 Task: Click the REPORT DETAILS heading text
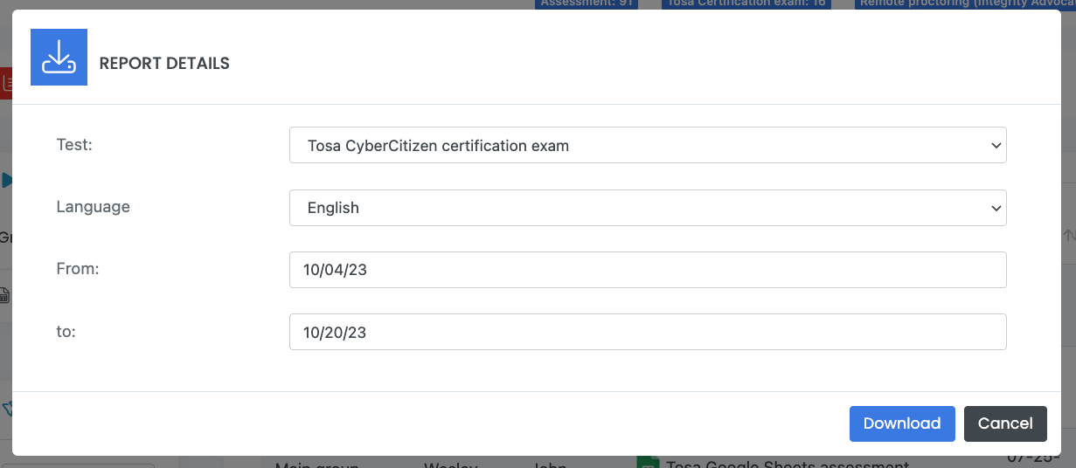point(164,64)
